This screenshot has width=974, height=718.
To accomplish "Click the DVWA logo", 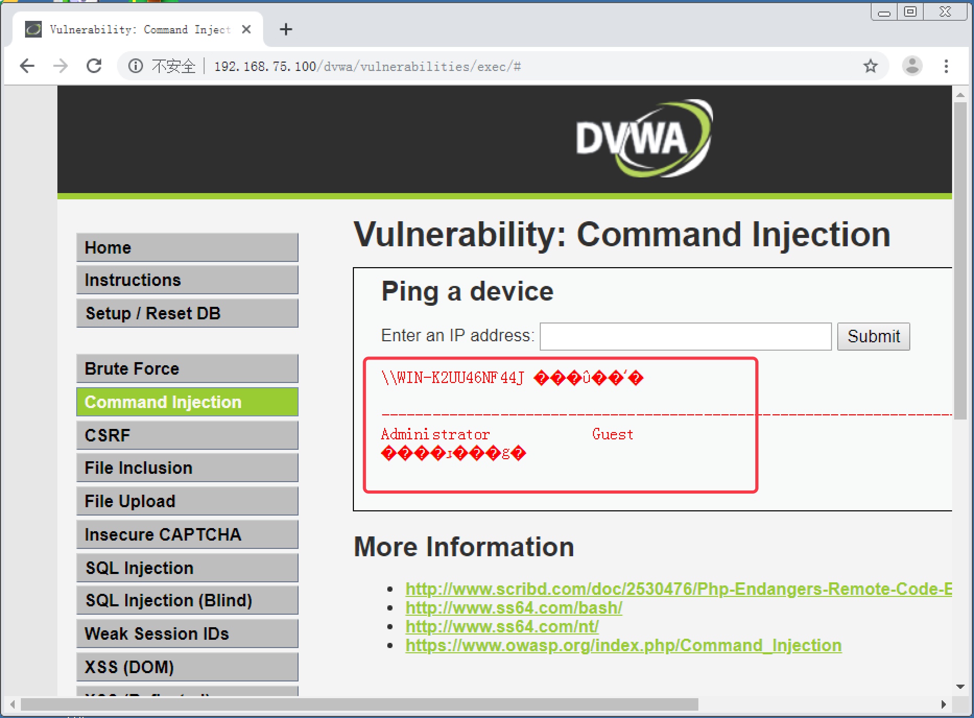I will 644,139.
